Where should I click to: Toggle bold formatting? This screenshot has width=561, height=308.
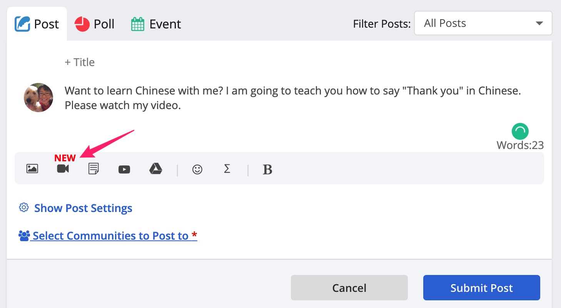267,169
